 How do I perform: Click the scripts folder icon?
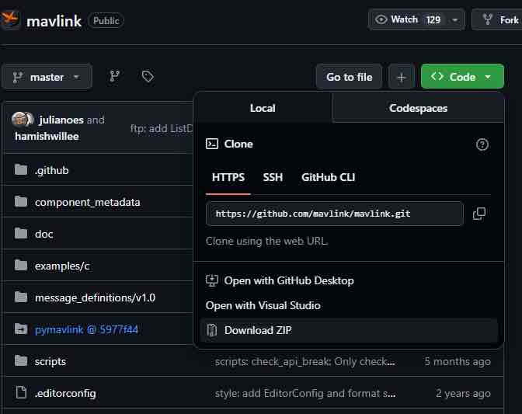(x=21, y=360)
